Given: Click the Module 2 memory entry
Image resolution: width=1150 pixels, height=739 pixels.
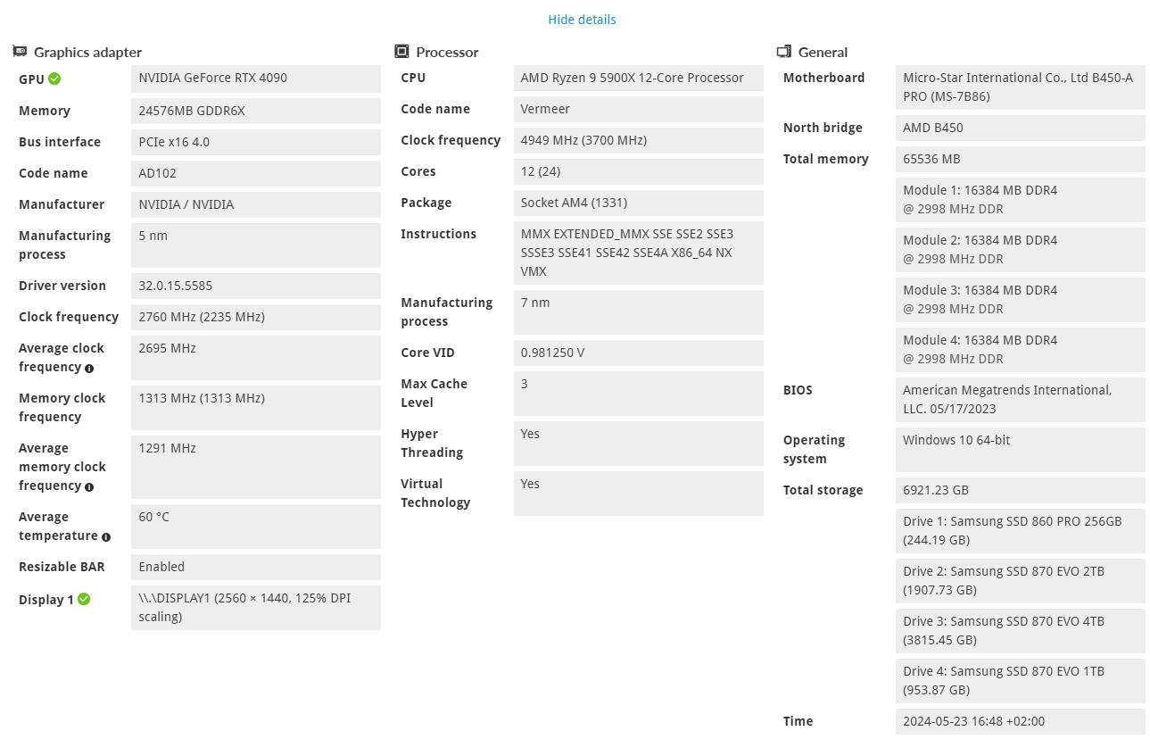Looking at the screenshot, I should pyautogui.click(x=1021, y=250).
